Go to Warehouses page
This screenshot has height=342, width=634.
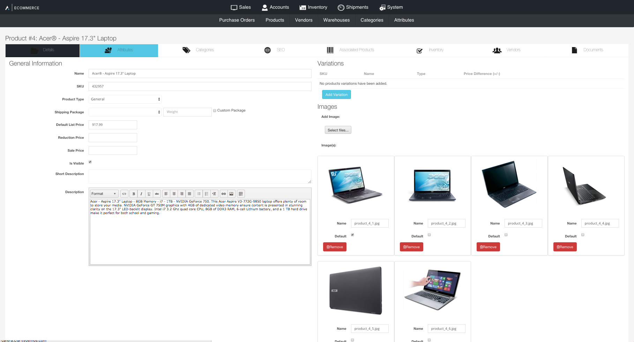click(x=336, y=20)
